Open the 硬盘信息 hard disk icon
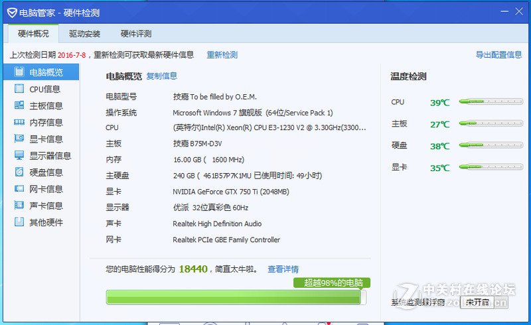531x325 pixels. point(19,172)
